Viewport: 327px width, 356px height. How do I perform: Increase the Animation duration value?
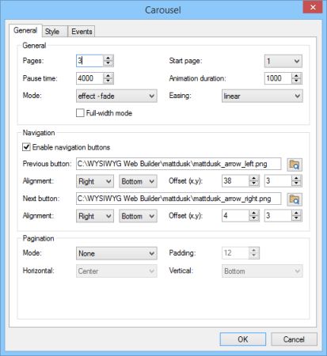coord(296,75)
